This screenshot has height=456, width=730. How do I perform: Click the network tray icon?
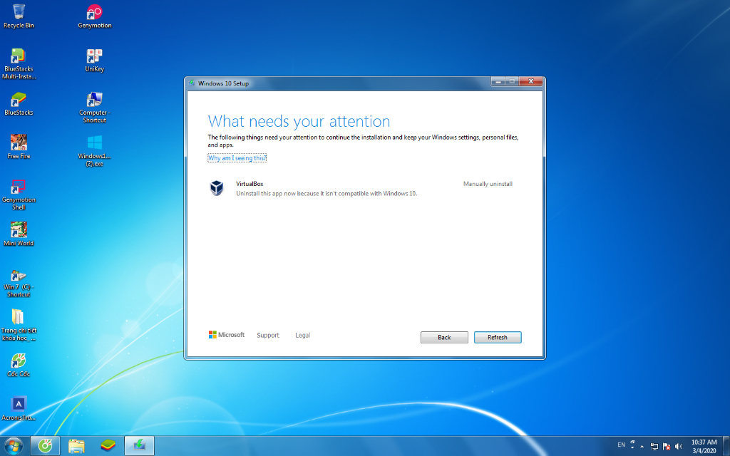click(x=654, y=446)
